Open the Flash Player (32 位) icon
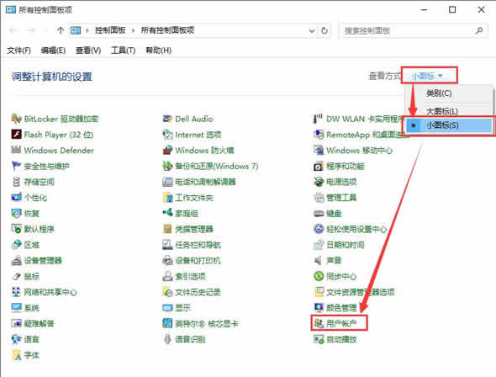 click(16, 135)
